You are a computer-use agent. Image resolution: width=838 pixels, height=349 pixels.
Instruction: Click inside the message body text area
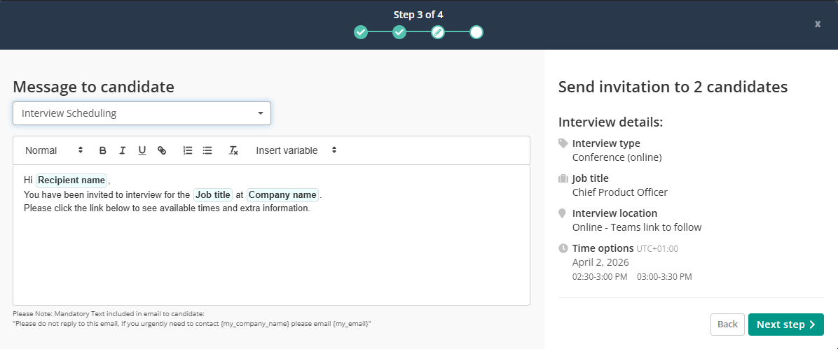coord(271,259)
